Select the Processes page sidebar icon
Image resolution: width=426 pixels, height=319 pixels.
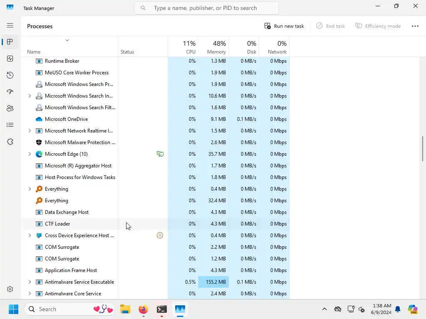[10, 42]
